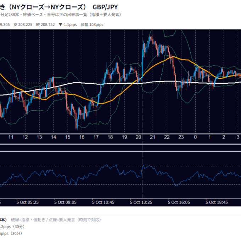Click hour label 22 on time axis
The width and height of the screenshot is (241, 241).
point(167,137)
